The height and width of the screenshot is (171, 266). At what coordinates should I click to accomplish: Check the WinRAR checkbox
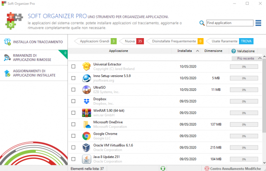(x=73, y=113)
